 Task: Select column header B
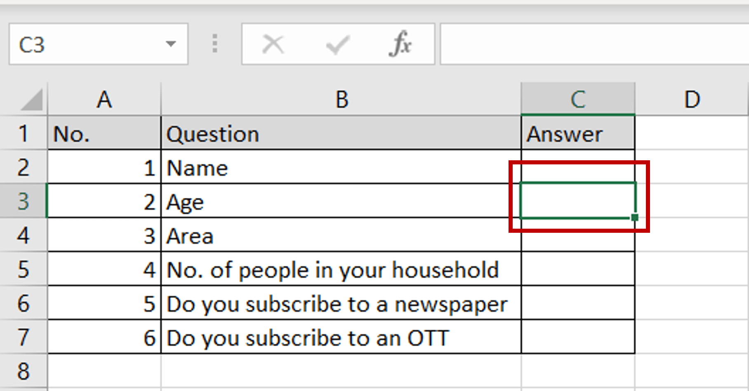341,99
